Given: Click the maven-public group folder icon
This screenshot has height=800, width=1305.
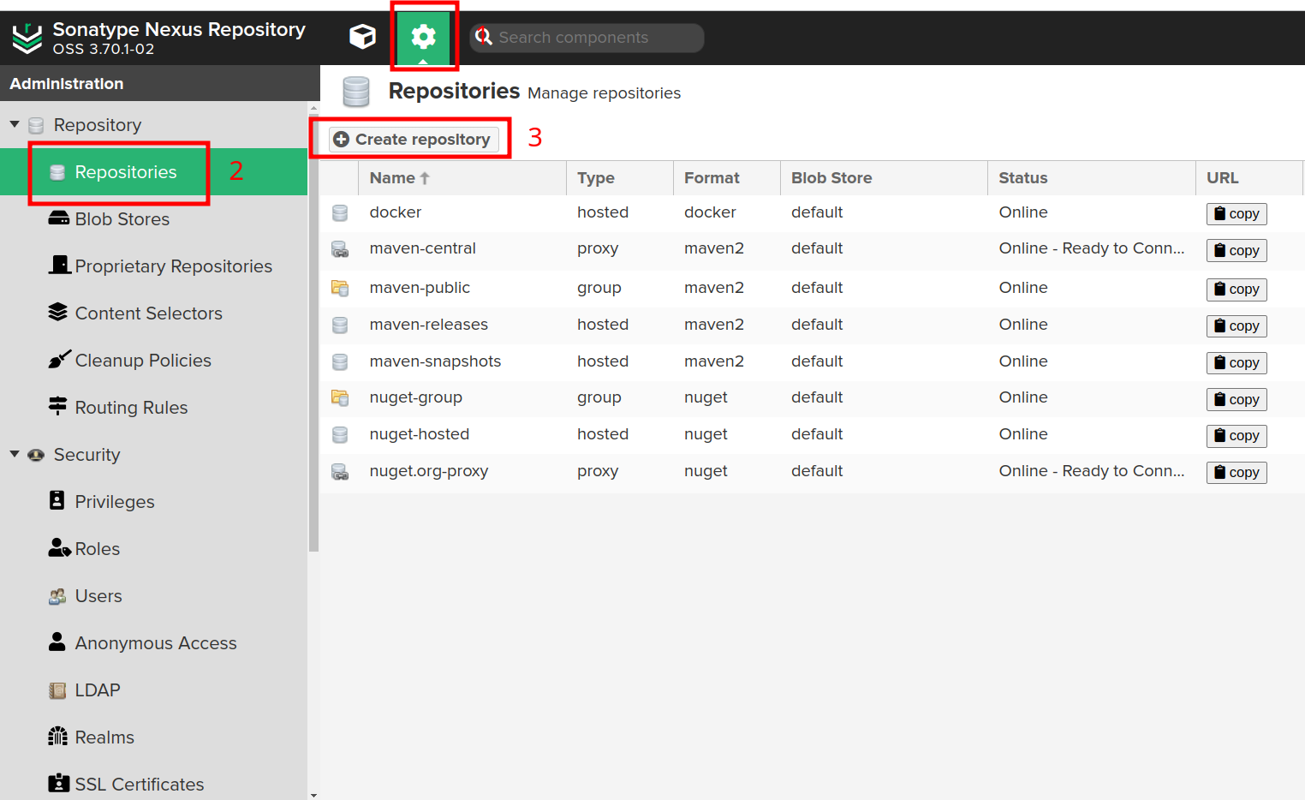Looking at the screenshot, I should tap(340, 288).
